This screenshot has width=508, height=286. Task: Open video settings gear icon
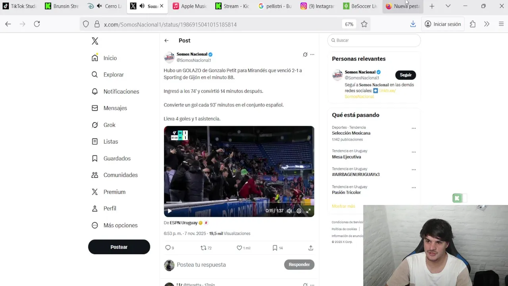(299, 211)
